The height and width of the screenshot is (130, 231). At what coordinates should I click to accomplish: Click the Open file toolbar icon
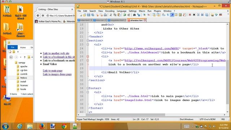tap(84, 15)
